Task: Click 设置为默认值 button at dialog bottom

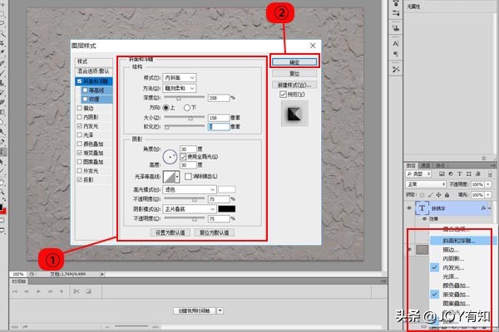Action: tap(170, 232)
